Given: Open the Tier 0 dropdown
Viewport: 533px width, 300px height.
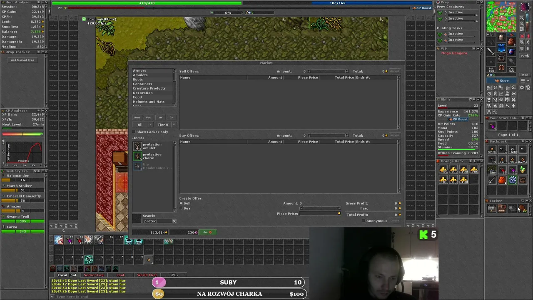Looking at the screenshot, I should pos(166,125).
